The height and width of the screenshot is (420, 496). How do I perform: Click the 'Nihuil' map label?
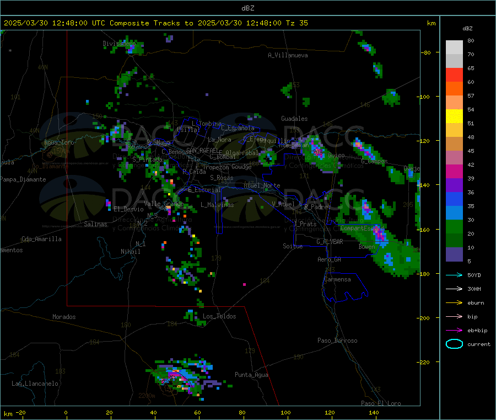click(x=130, y=252)
